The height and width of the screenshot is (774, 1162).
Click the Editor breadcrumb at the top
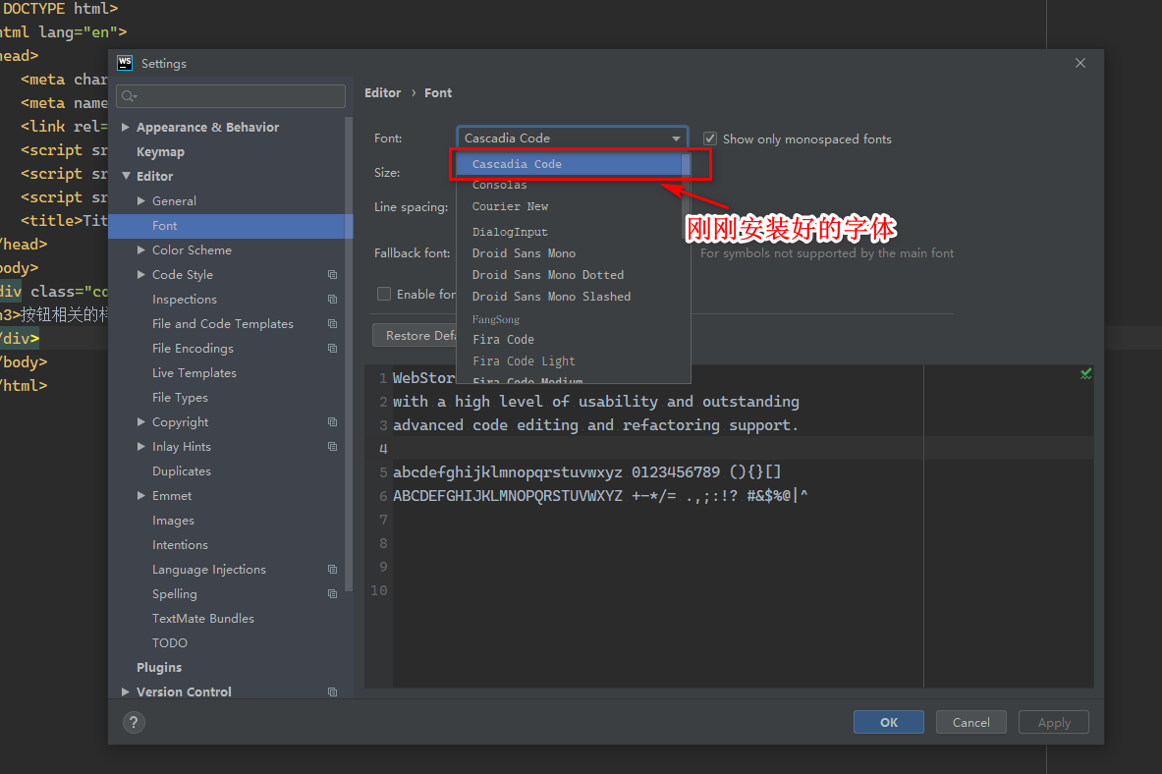382,92
